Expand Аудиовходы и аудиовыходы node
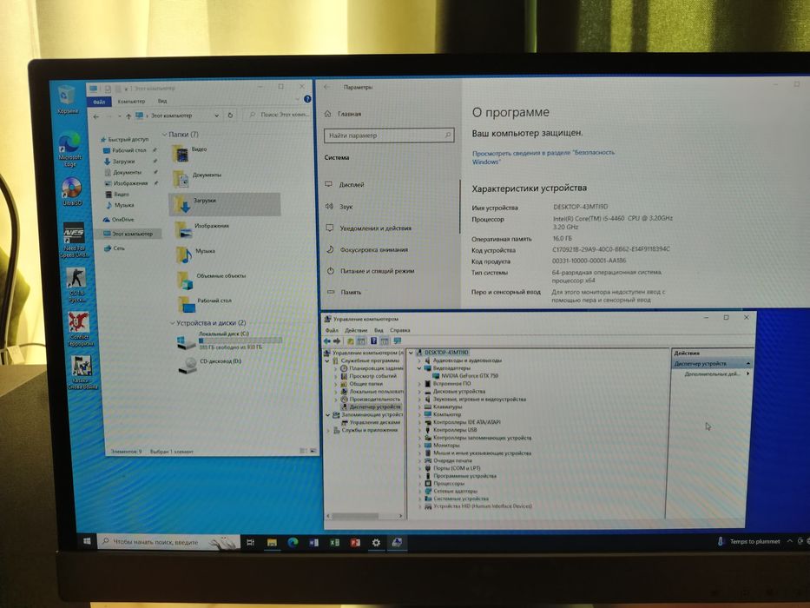This screenshot has width=810, height=608. pyautogui.click(x=419, y=360)
